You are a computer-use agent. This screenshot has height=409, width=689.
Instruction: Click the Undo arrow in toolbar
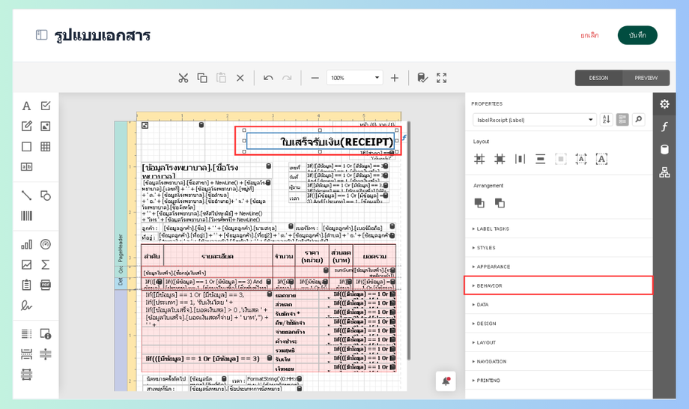click(268, 78)
